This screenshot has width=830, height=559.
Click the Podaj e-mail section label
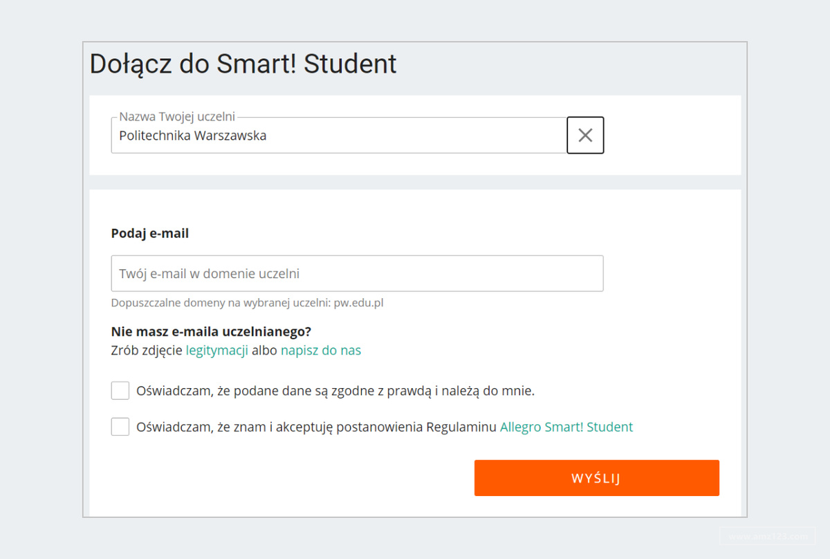click(x=149, y=233)
